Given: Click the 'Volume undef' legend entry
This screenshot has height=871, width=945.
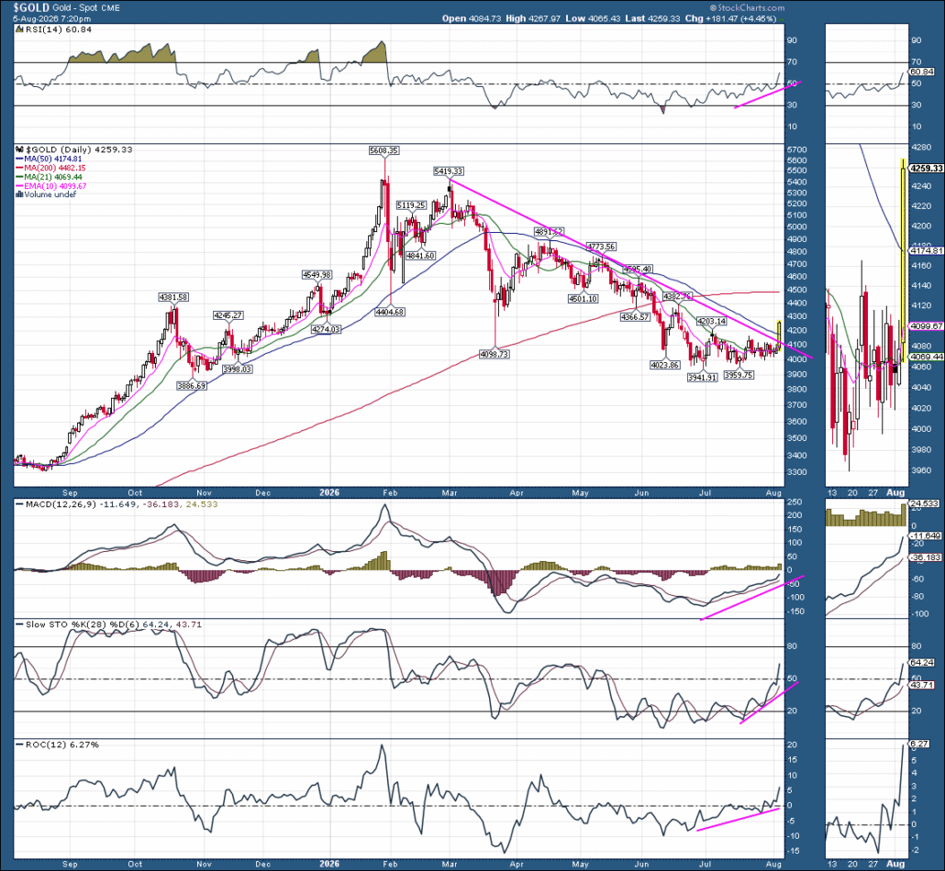Looking at the screenshot, I should point(47,194).
